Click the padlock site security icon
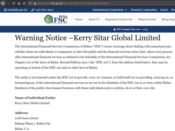 pos(35,3)
